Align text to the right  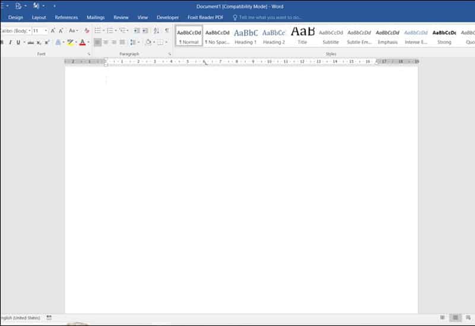[114, 42]
